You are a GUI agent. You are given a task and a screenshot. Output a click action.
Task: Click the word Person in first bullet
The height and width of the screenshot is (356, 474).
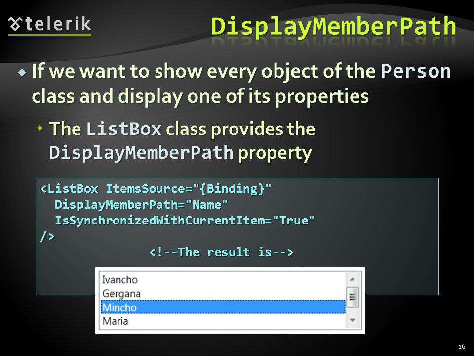(x=416, y=71)
